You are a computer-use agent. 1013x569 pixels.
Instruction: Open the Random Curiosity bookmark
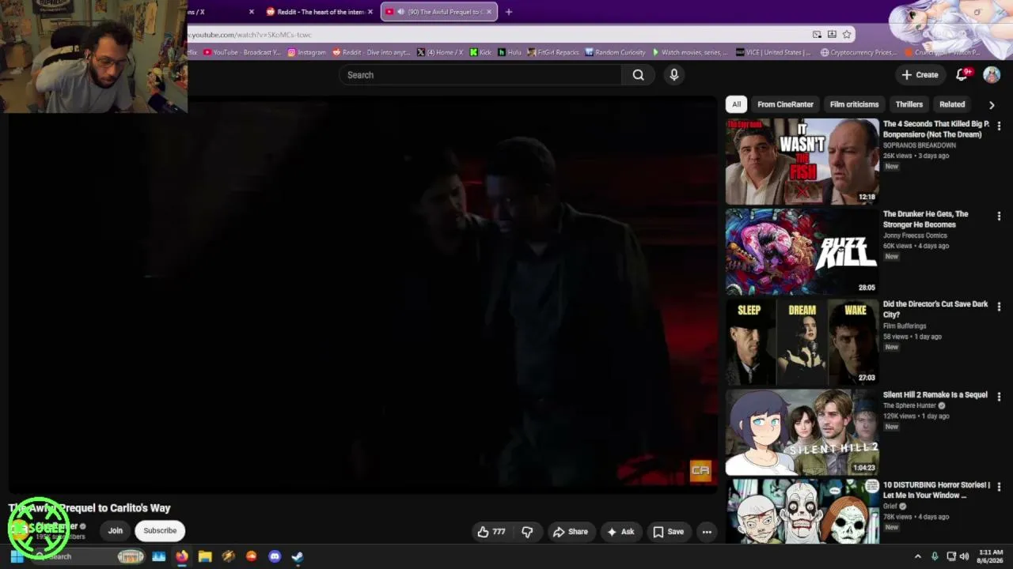click(615, 52)
